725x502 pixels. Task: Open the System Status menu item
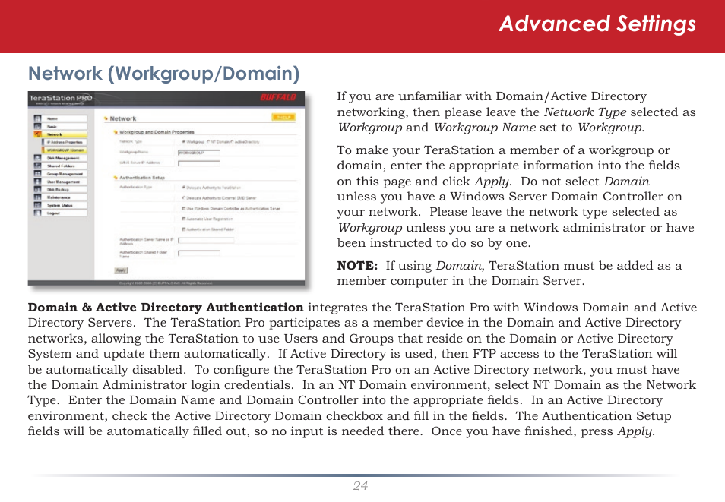[65, 205]
